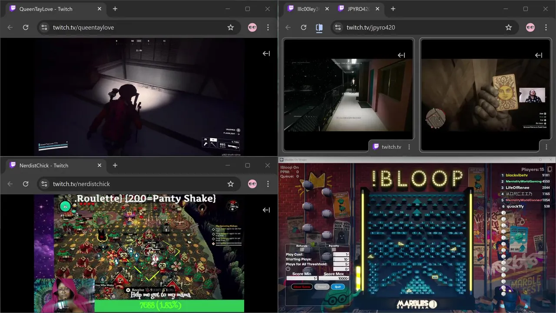Click the red Close Game button

[x=302, y=286]
